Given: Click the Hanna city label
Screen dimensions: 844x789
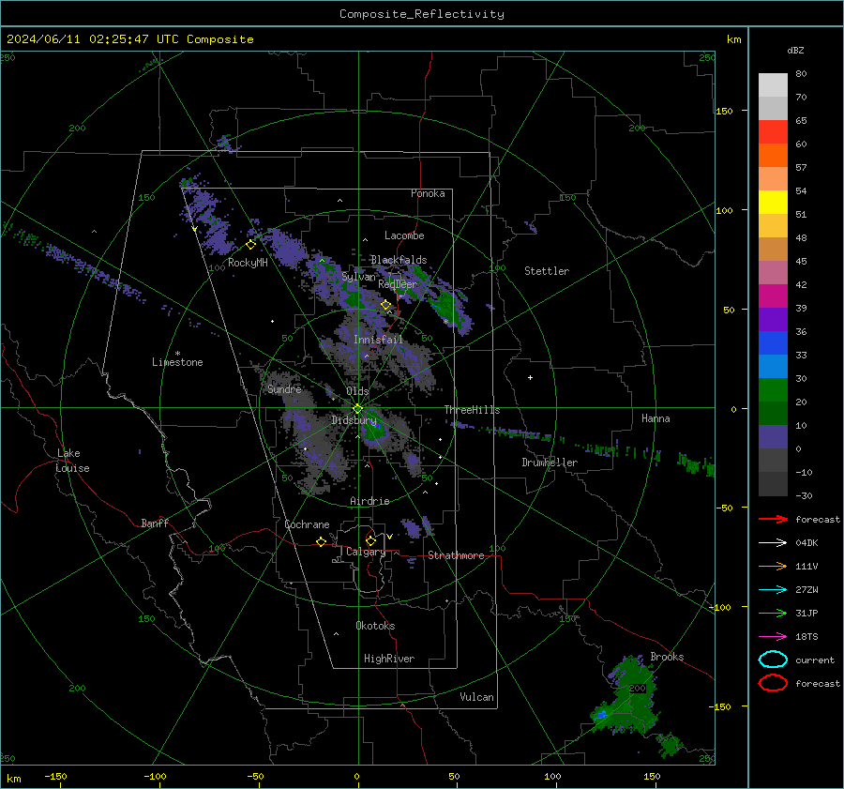Looking at the screenshot, I should coord(656,418).
